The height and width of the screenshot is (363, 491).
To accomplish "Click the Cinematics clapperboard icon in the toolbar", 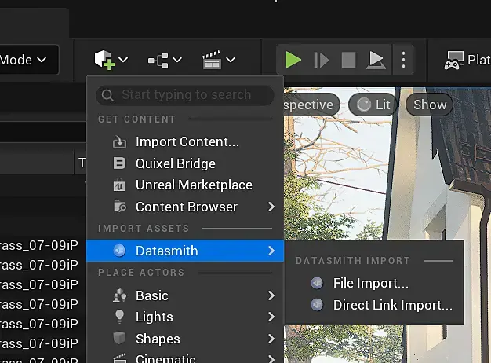I will click(x=212, y=60).
